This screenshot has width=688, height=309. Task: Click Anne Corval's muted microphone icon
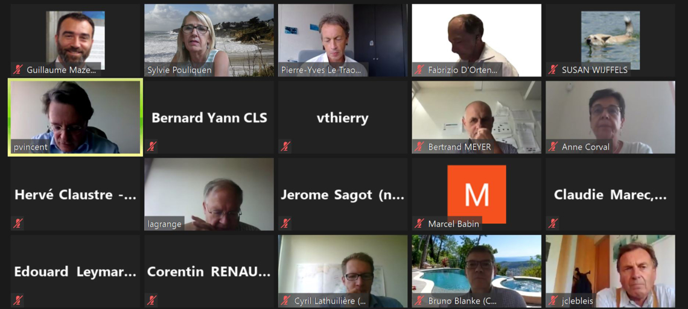click(553, 146)
